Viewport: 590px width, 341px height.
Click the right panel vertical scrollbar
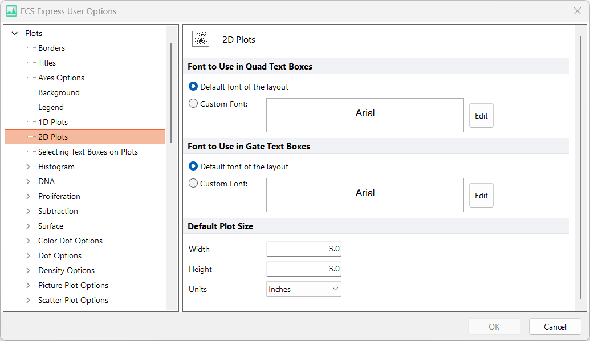580,168
